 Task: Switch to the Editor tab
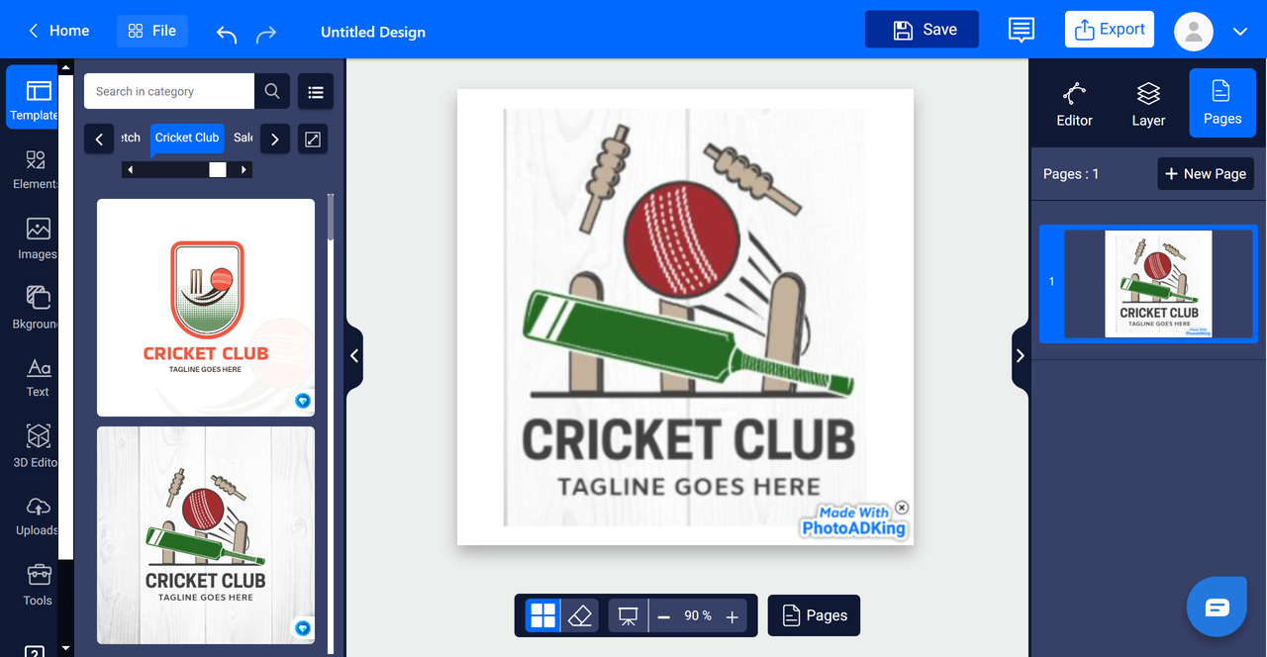1074,105
